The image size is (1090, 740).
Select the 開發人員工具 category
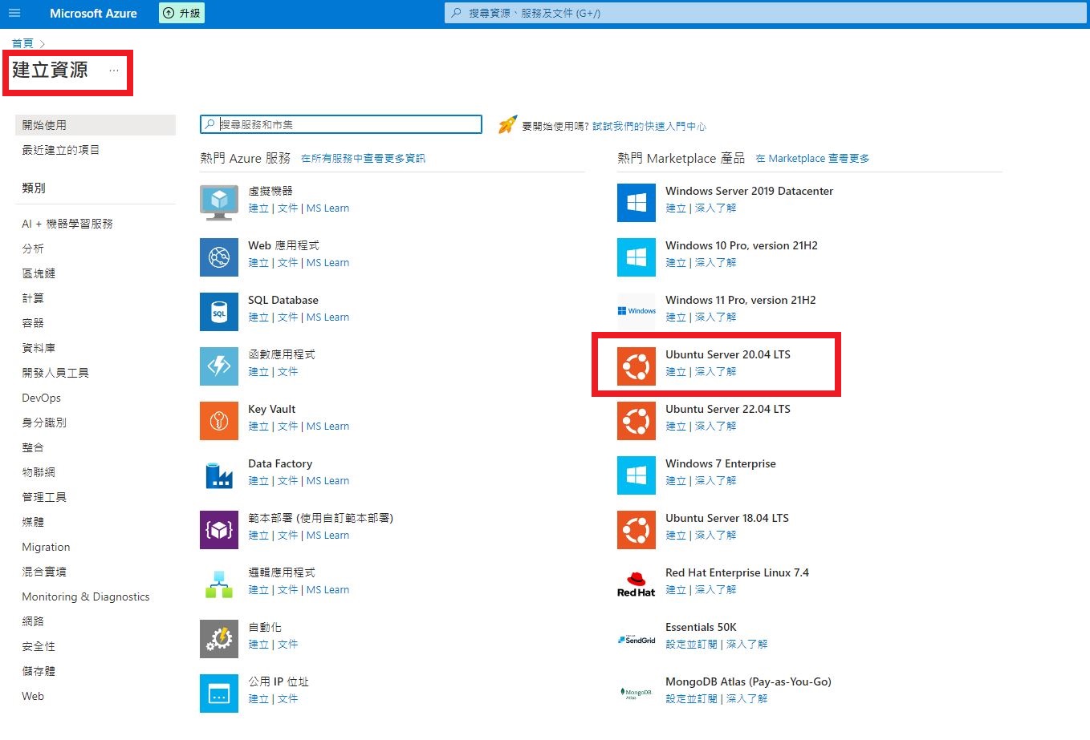click(x=55, y=373)
